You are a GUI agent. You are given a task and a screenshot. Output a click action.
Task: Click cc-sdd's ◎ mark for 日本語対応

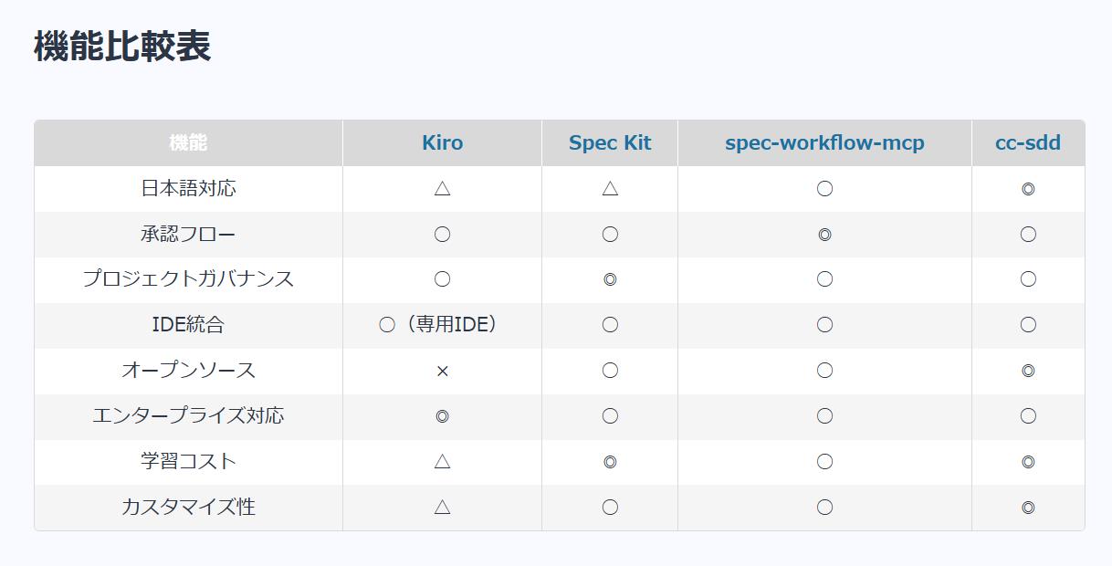pyautogui.click(x=1028, y=189)
